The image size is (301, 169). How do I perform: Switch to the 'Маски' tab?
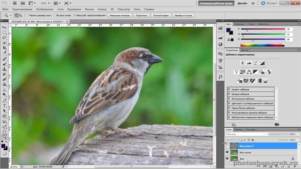[x=245, y=50]
